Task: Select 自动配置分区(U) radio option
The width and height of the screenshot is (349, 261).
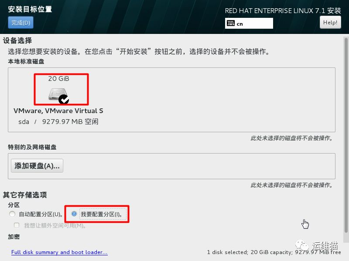Action: click(x=12, y=214)
